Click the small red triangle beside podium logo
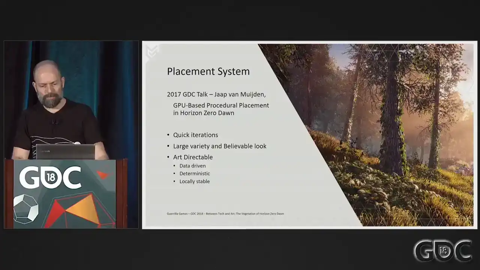Screen dimensions: 480x270 tap(102, 175)
